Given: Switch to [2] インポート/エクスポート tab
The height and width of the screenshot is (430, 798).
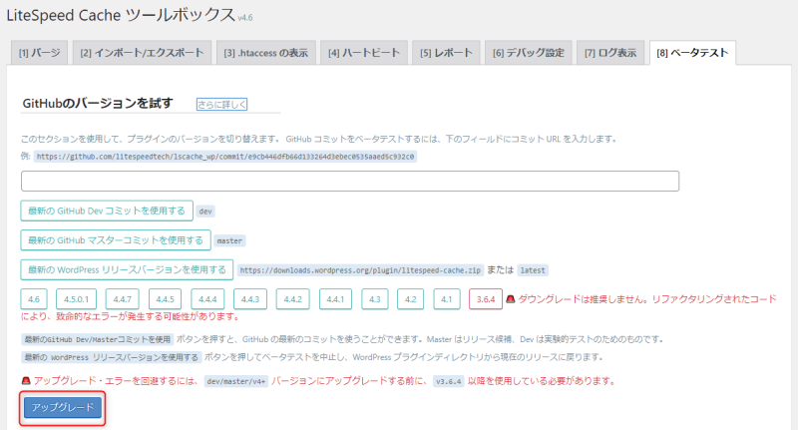Looking at the screenshot, I should 142,53.
